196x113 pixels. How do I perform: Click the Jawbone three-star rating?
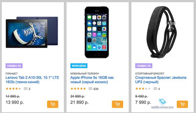pyautogui.click(x=143, y=89)
